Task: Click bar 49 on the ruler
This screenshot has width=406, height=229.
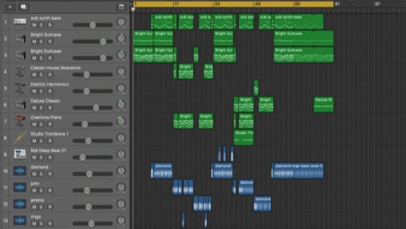Action: click(x=258, y=4)
